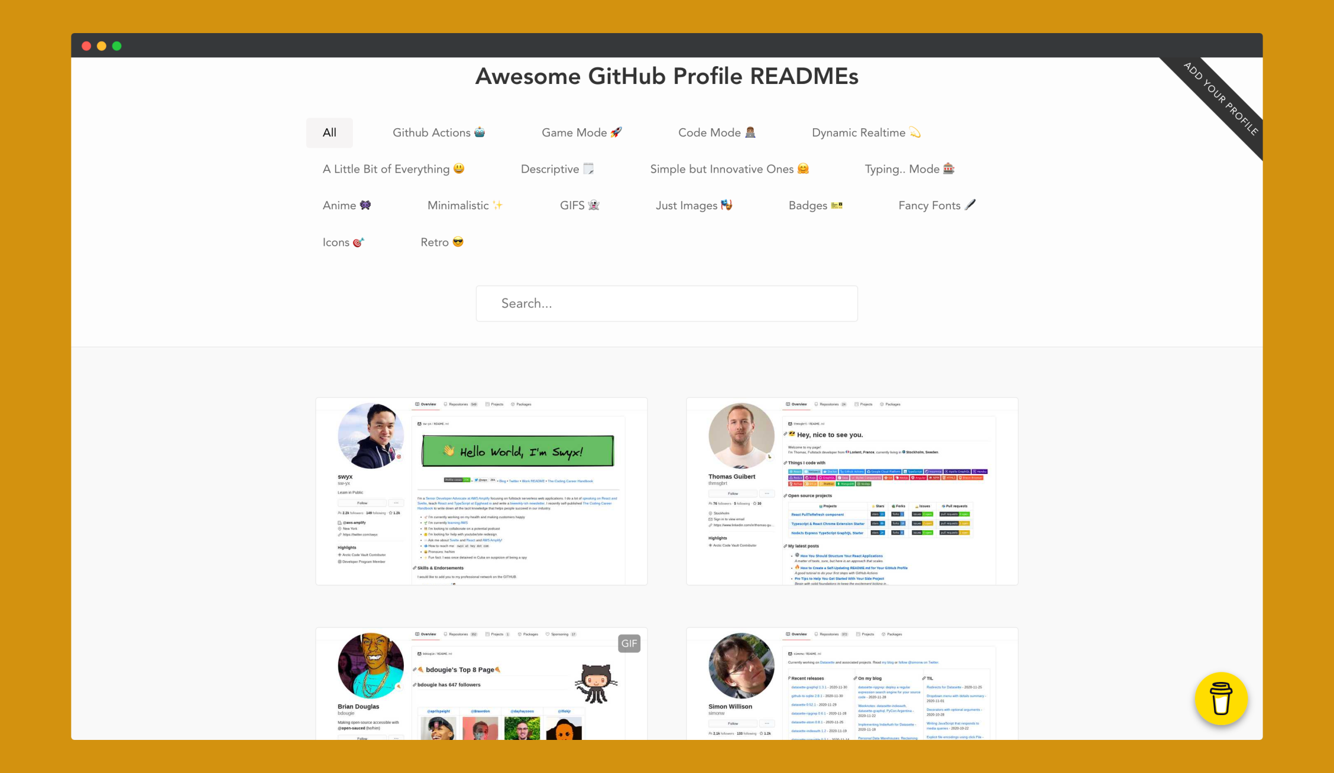
Task: Select the 'All' filter tab
Action: (x=329, y=132)
